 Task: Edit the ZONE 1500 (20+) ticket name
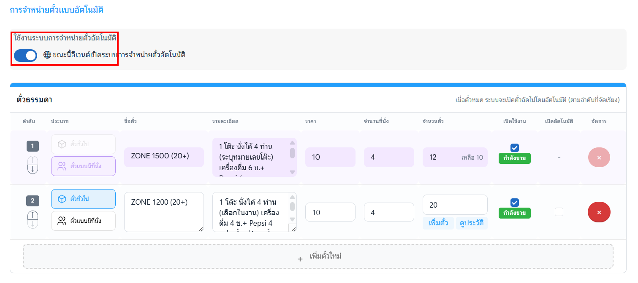click(164, 157)
